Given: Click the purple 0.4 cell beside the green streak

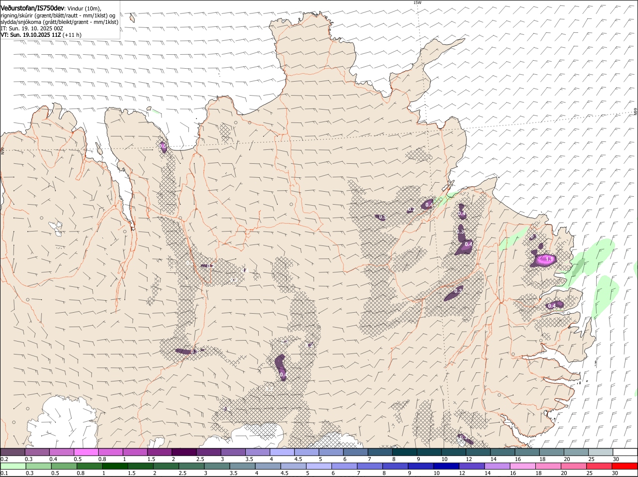Looking at the screenshot, I should 427,204.
